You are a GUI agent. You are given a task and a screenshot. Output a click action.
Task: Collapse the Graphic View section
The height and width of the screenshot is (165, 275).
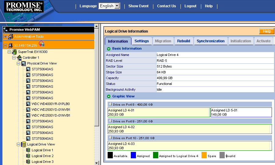tap(109, 97)
